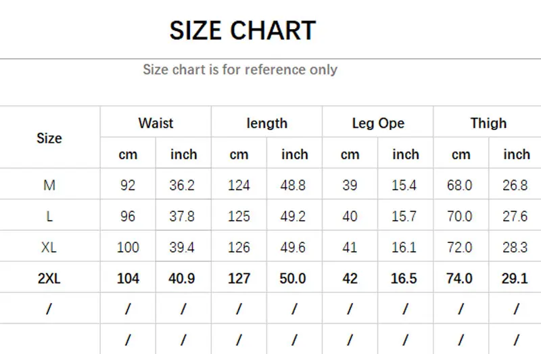Select the length column header
The image size is (541, 354).
click(x=266, y=123)
